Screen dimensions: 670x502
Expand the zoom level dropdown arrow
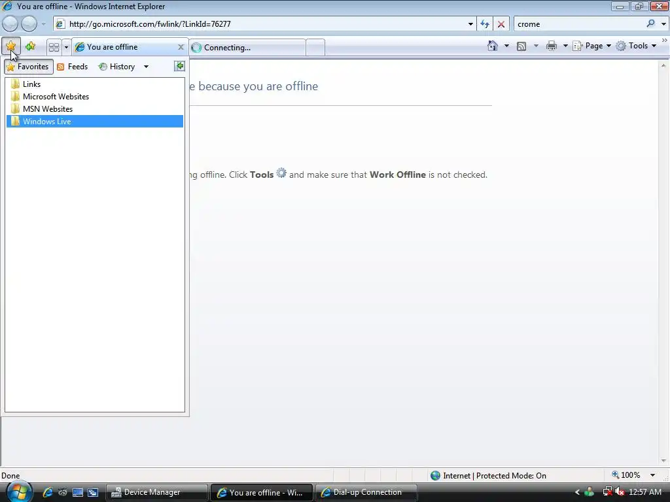point(652,475)
